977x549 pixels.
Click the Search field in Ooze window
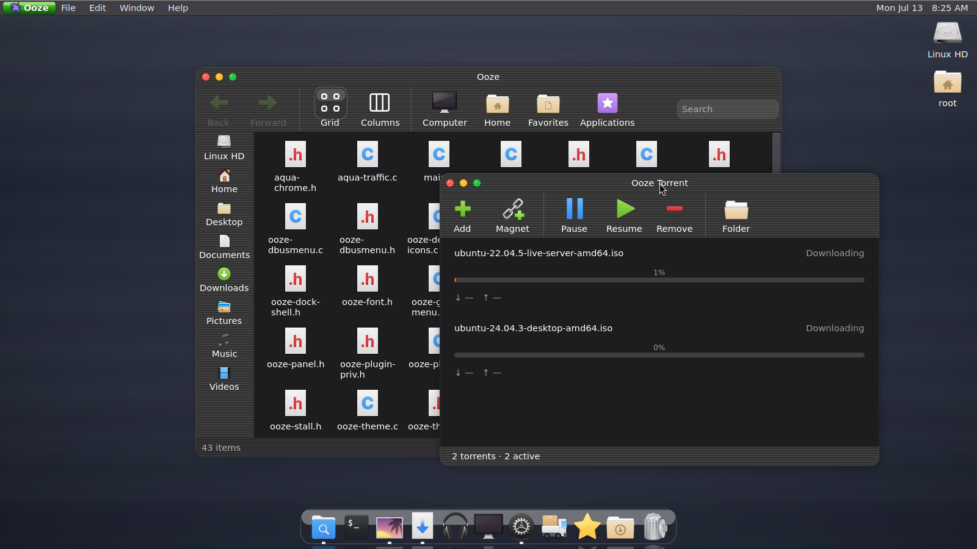tap(727, 109)
